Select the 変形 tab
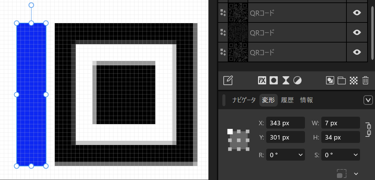Image resolution: width=375 pixels, height=180 pixels. click(x=268, y=100)
